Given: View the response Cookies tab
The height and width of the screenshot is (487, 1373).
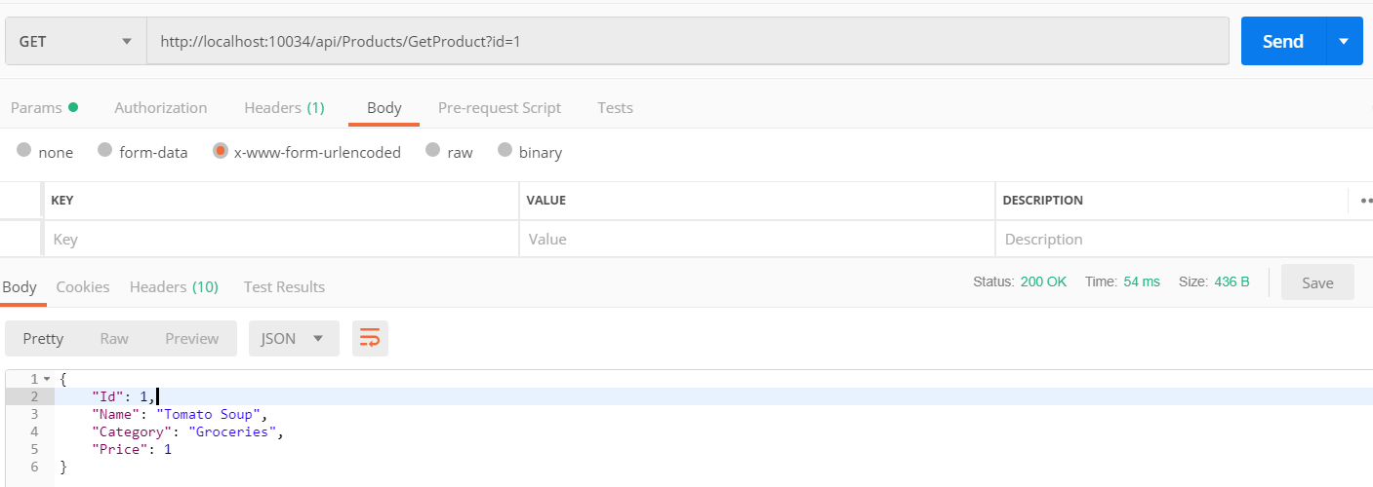Looking at the screenshot, I should (x=83, y=286).
